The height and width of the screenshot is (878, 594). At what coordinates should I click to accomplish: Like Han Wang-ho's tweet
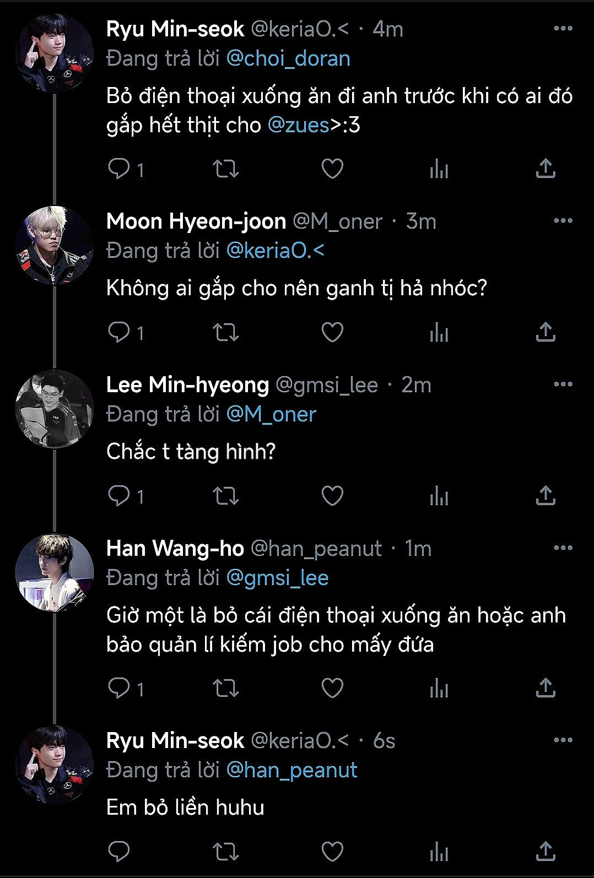332,688
